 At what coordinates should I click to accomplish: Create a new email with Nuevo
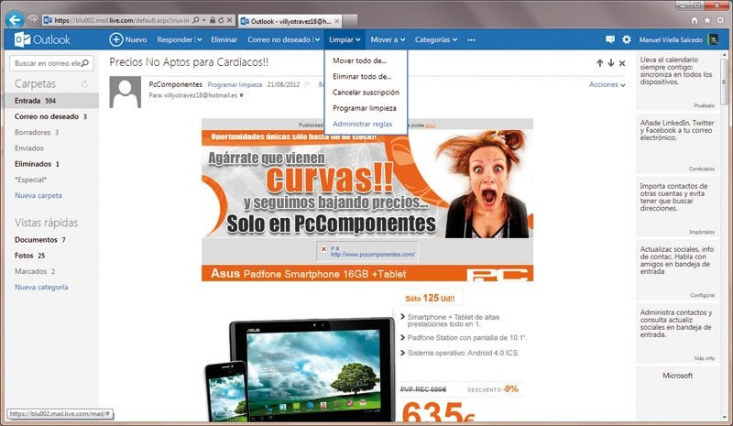point(128,39)
